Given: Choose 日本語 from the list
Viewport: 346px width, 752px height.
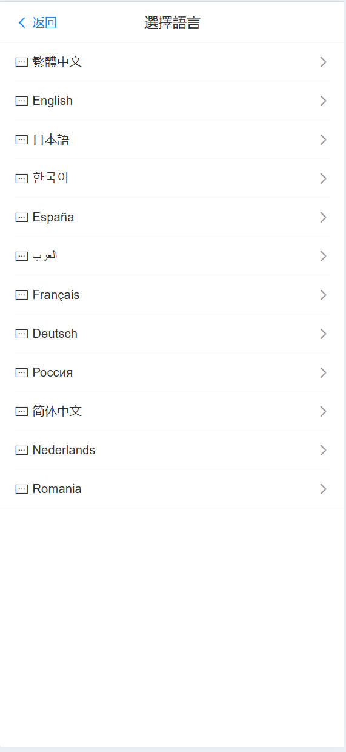Looking at the screenshot, I should 172,139.
